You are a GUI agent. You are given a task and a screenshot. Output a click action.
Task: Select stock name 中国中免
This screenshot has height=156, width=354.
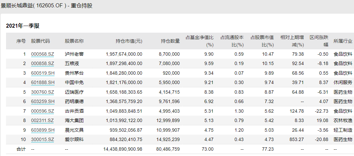pos(74,82)
